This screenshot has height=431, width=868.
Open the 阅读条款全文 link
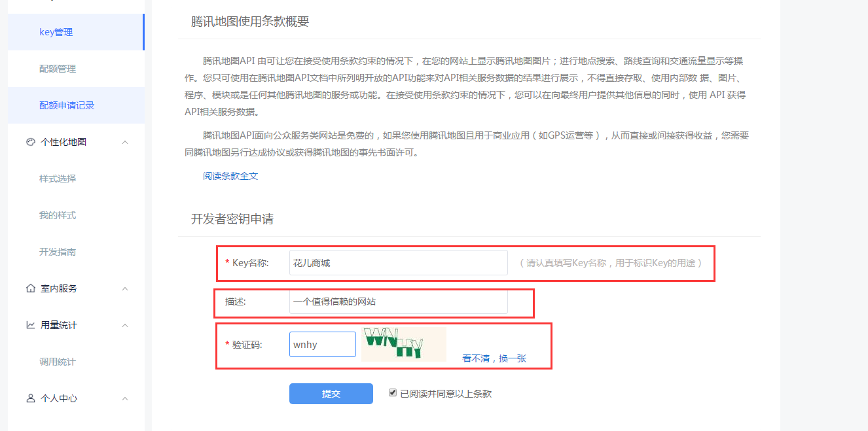point(230,176)
